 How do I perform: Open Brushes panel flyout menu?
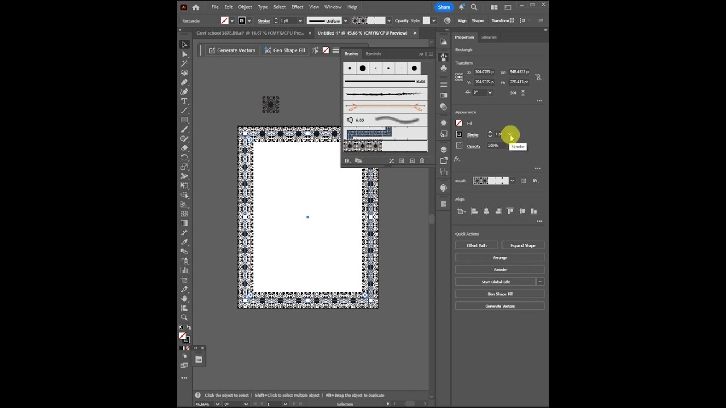coord(430,54)
